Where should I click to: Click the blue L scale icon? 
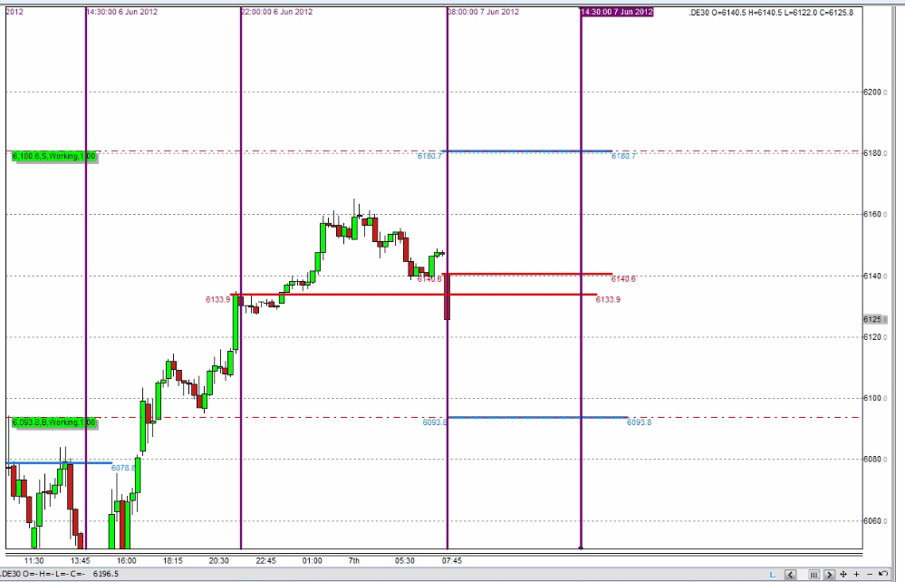(772, 574)
